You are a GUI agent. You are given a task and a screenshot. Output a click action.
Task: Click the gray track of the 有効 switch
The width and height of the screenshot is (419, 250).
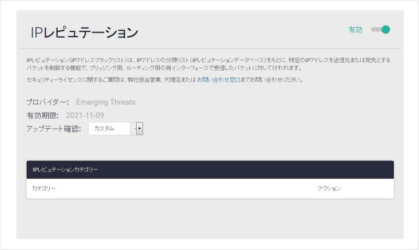click(375, 30)
